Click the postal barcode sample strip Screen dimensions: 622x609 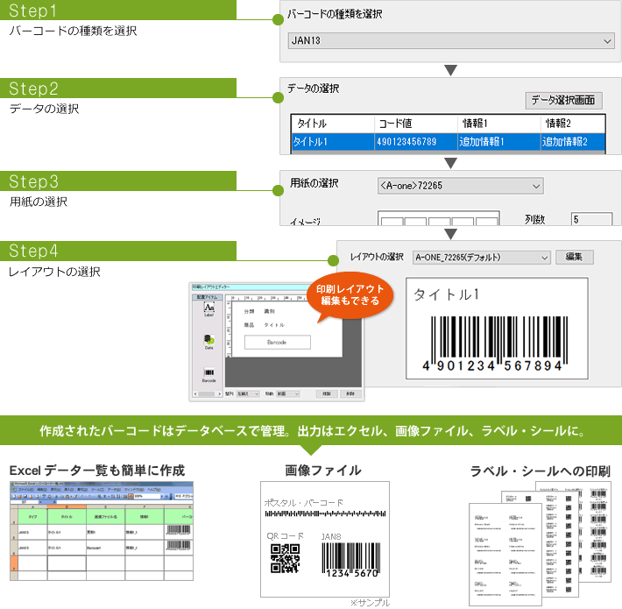click(325, 513)
